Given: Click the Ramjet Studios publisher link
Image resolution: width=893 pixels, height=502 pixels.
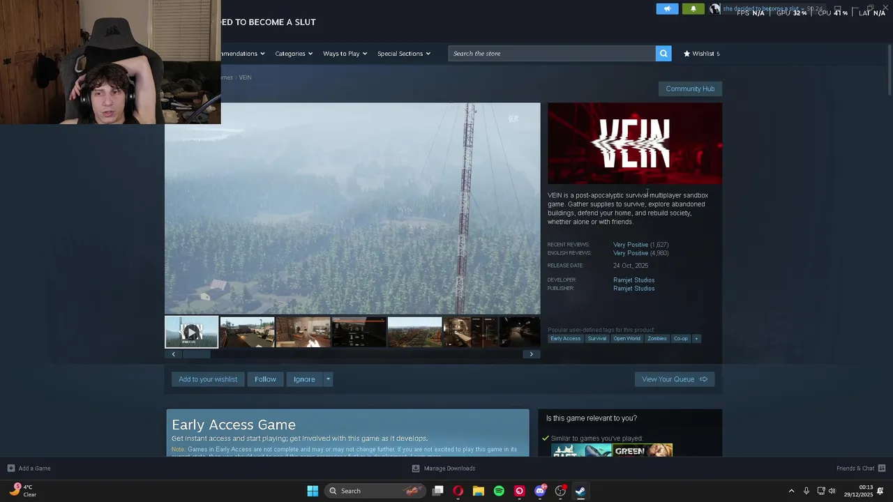Looking at the screenshot, I should [x=633, y=289].
